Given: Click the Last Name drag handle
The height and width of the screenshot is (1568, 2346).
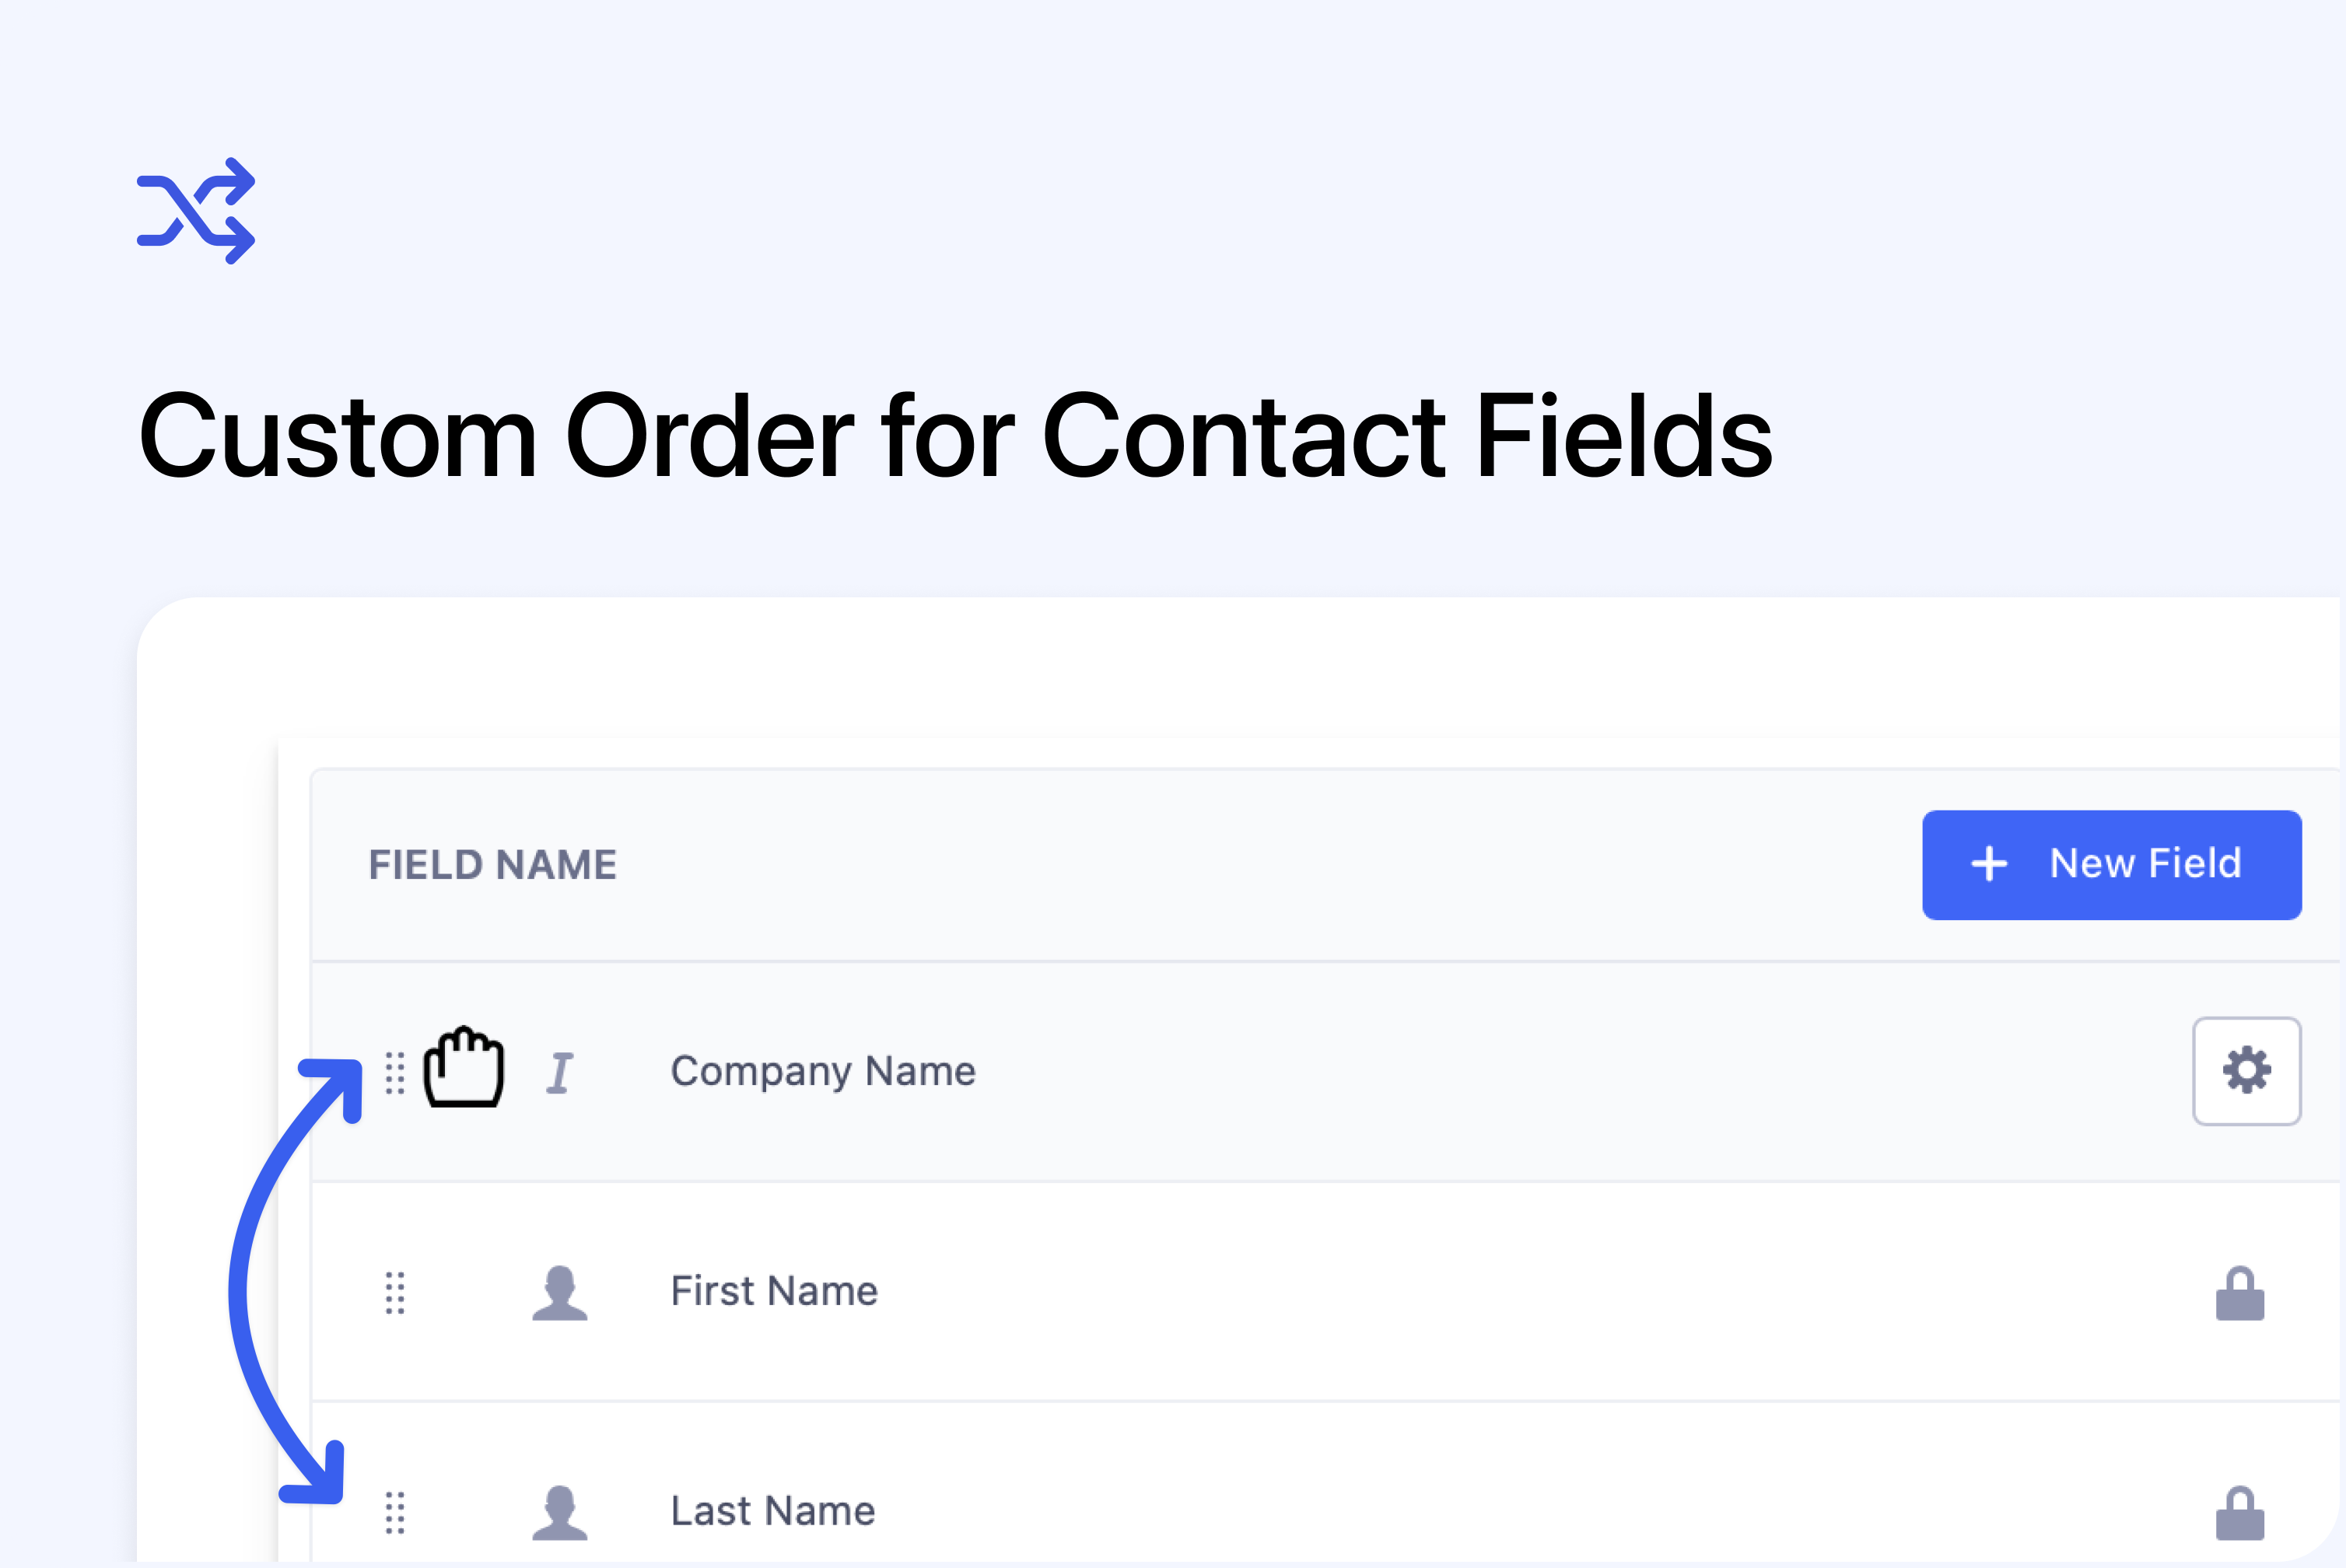Looking at the screenshot, I should [x=395, y=1512].
